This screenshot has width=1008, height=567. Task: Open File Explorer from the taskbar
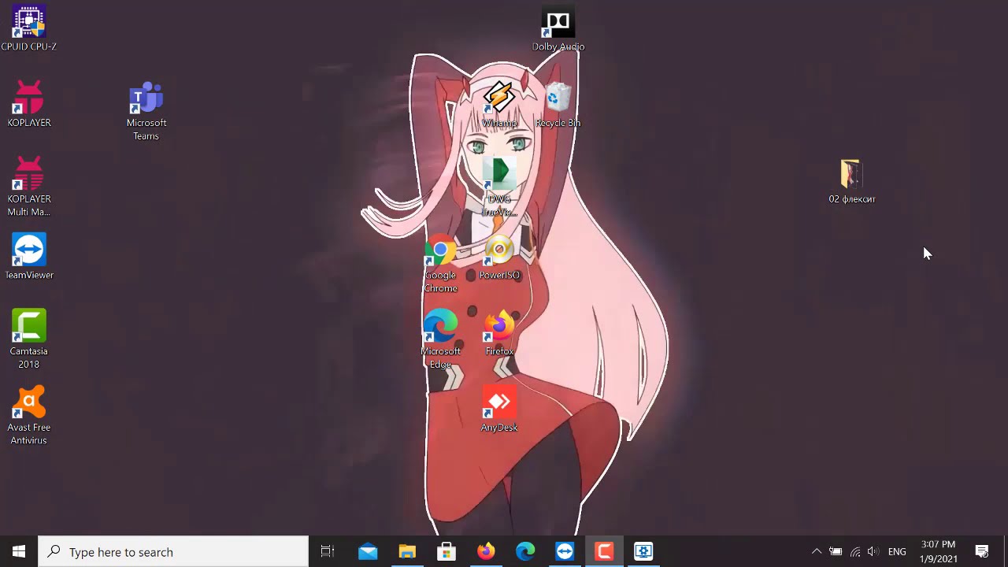(407, 551)
